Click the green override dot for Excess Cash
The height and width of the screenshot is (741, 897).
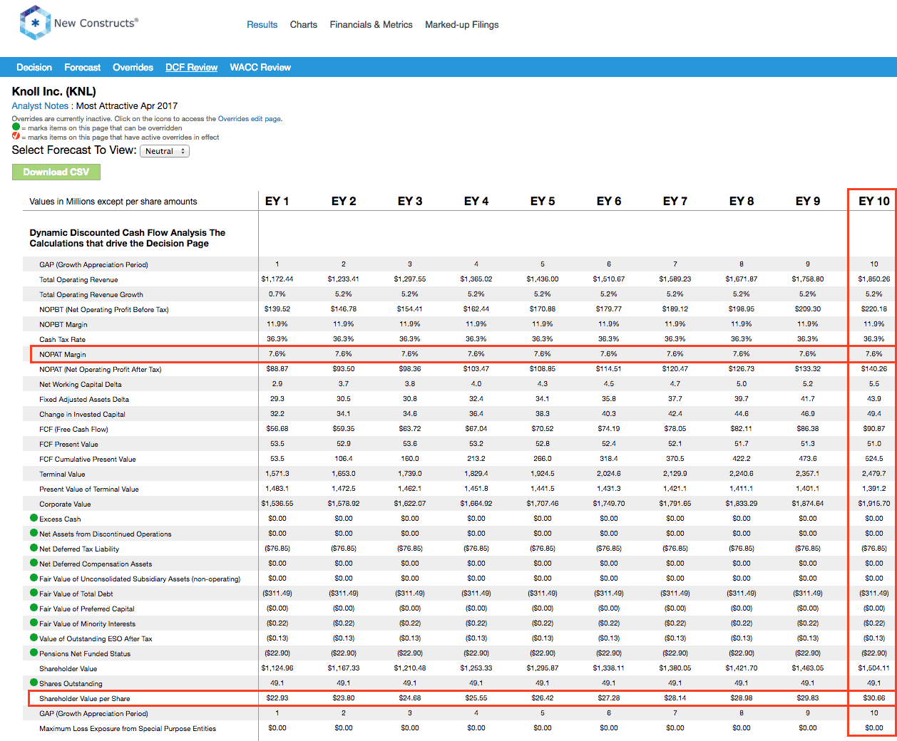tap(34, 518)
